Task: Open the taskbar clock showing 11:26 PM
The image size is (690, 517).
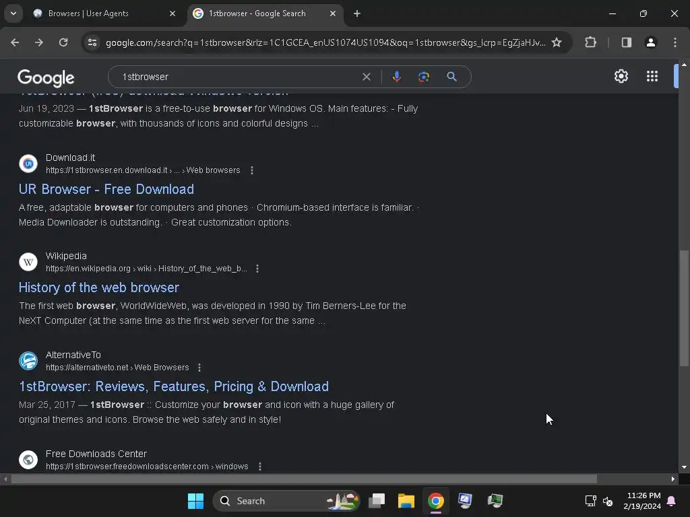Action: coord(642,501)
